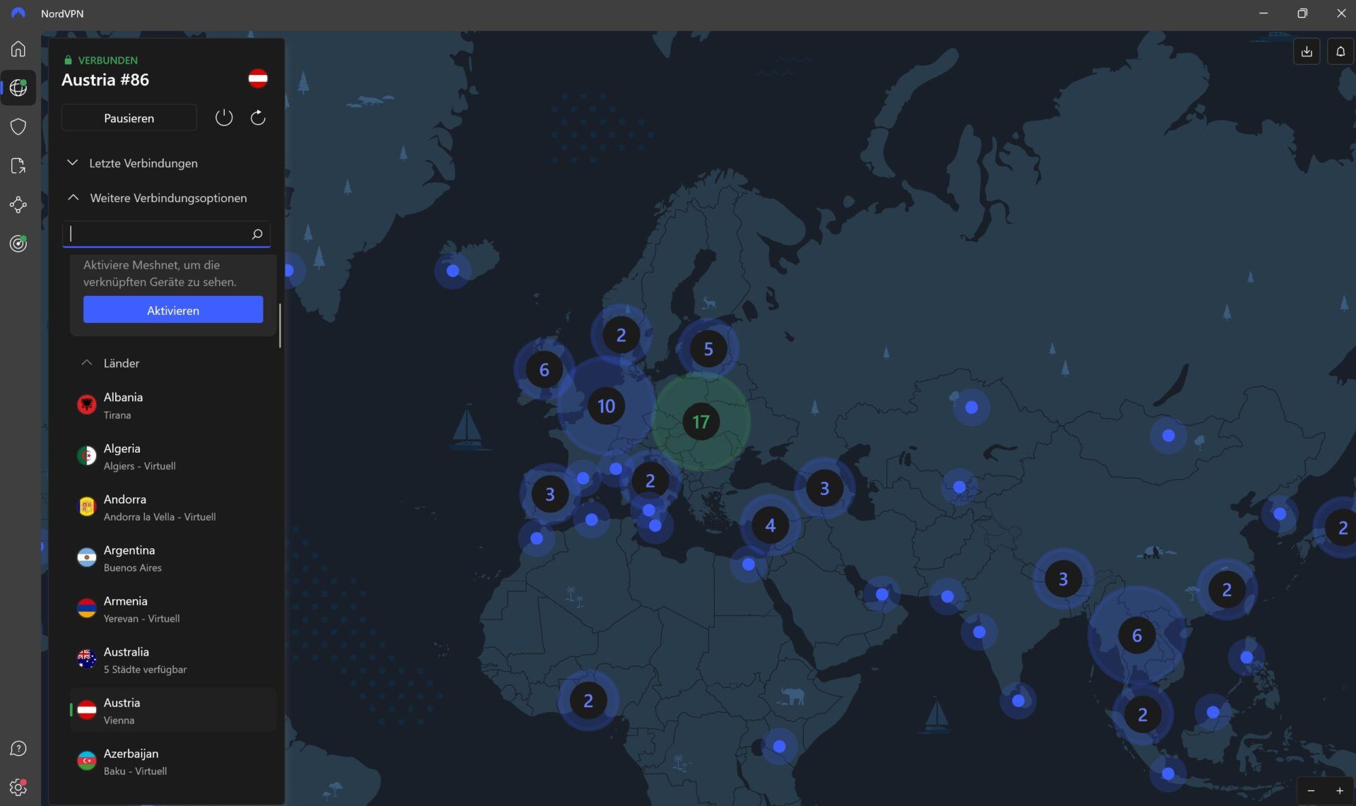Select Albania Tirana from list
Image resolution: width=1356 pixels, height=806 pixels.
(x=173, y=405)
